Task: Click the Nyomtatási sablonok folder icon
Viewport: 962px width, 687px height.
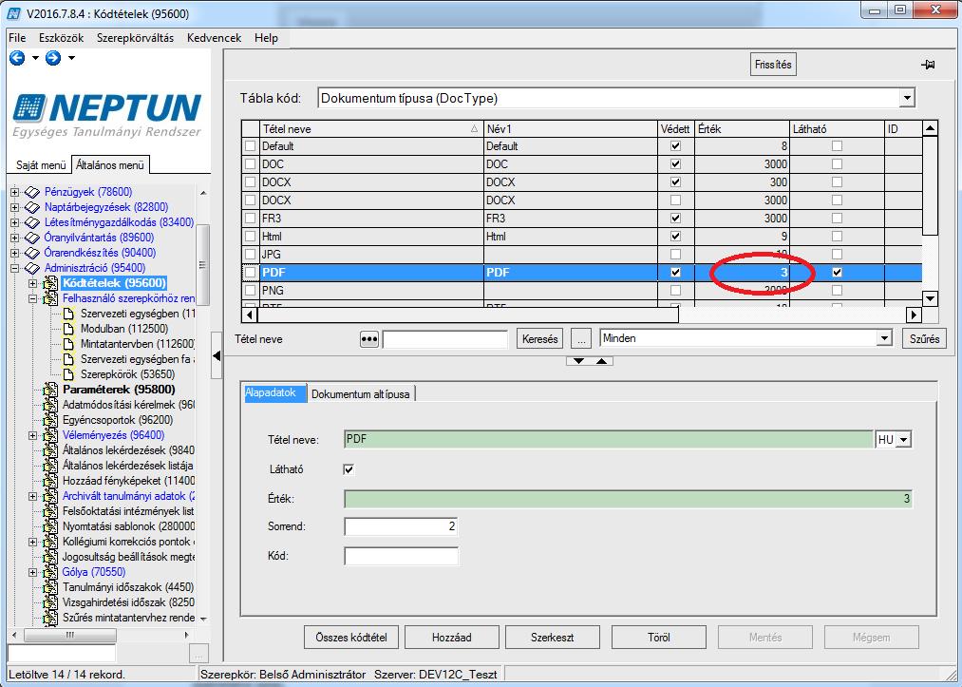Action: pyautogui.click(x=50, y=526)
